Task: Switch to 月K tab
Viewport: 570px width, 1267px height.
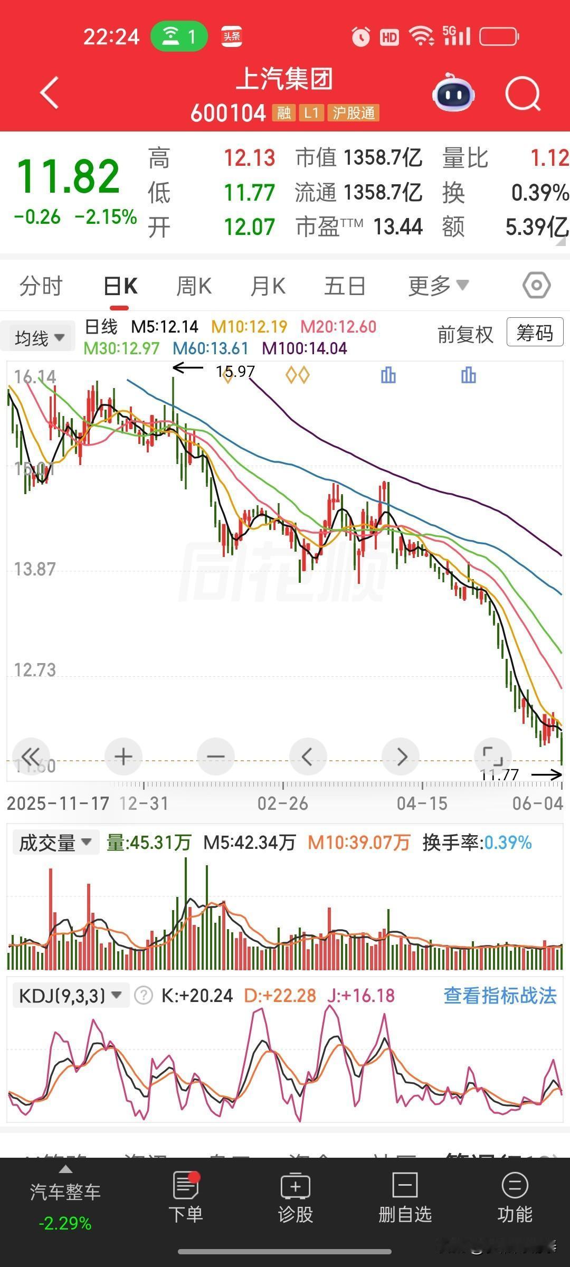Action: click(268, 286)
